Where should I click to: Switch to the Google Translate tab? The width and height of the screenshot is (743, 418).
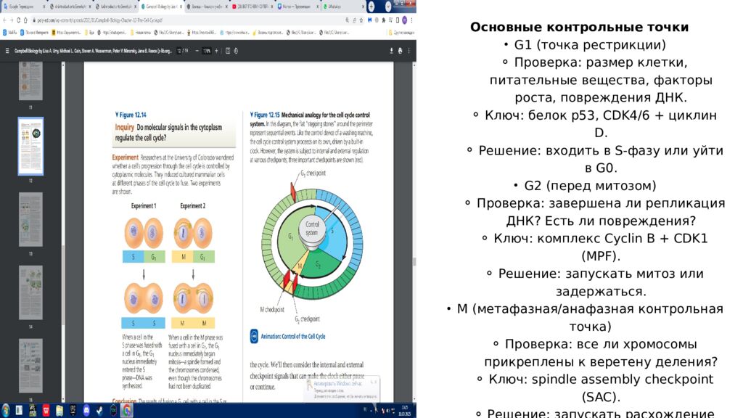click(x=22, y=6)
